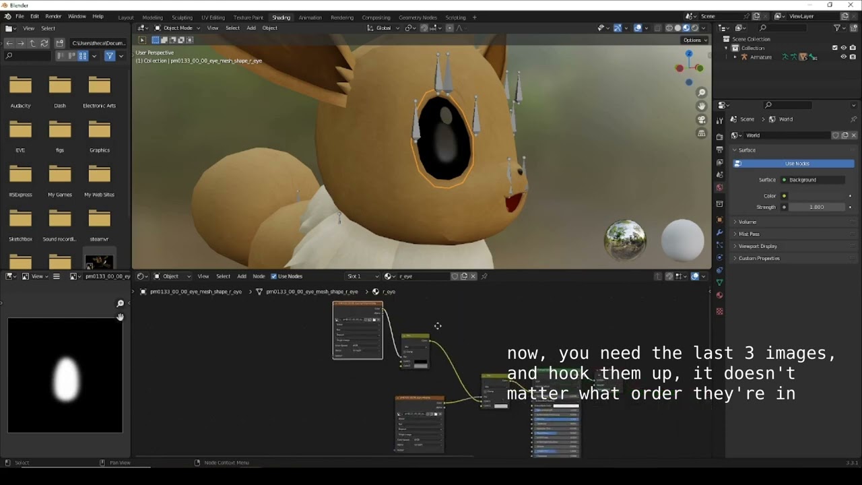862x485 pixels.
Task: Enable wireframe viewport shading
Action: pos(669,28)
